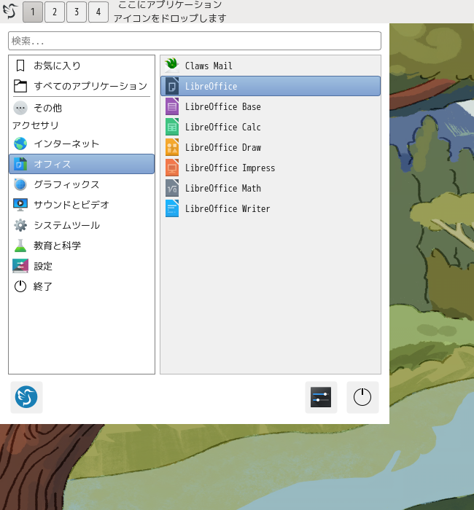The width and height of the screenshot is (474, 510).
Task: Open the 教育と科学 category
Action: click(x=82, y=246)
